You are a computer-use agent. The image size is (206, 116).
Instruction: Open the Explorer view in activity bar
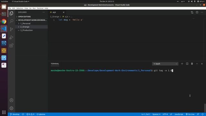(x=12, y=13)
